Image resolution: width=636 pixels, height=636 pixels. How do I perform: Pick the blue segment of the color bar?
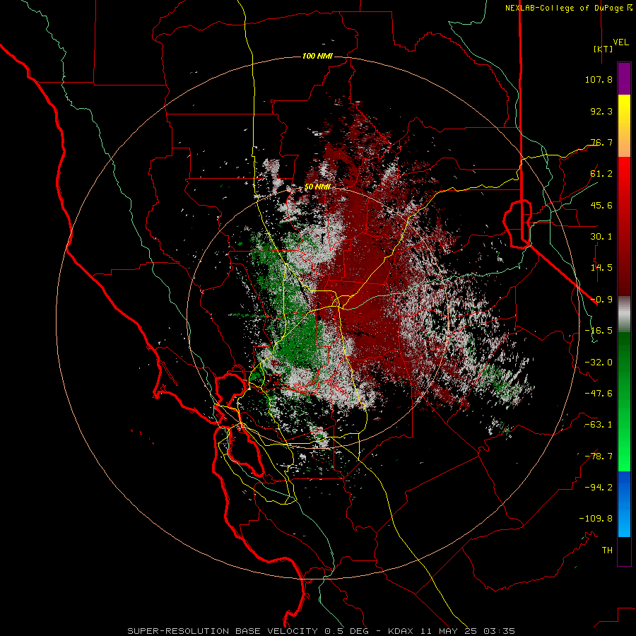[624, 504]
